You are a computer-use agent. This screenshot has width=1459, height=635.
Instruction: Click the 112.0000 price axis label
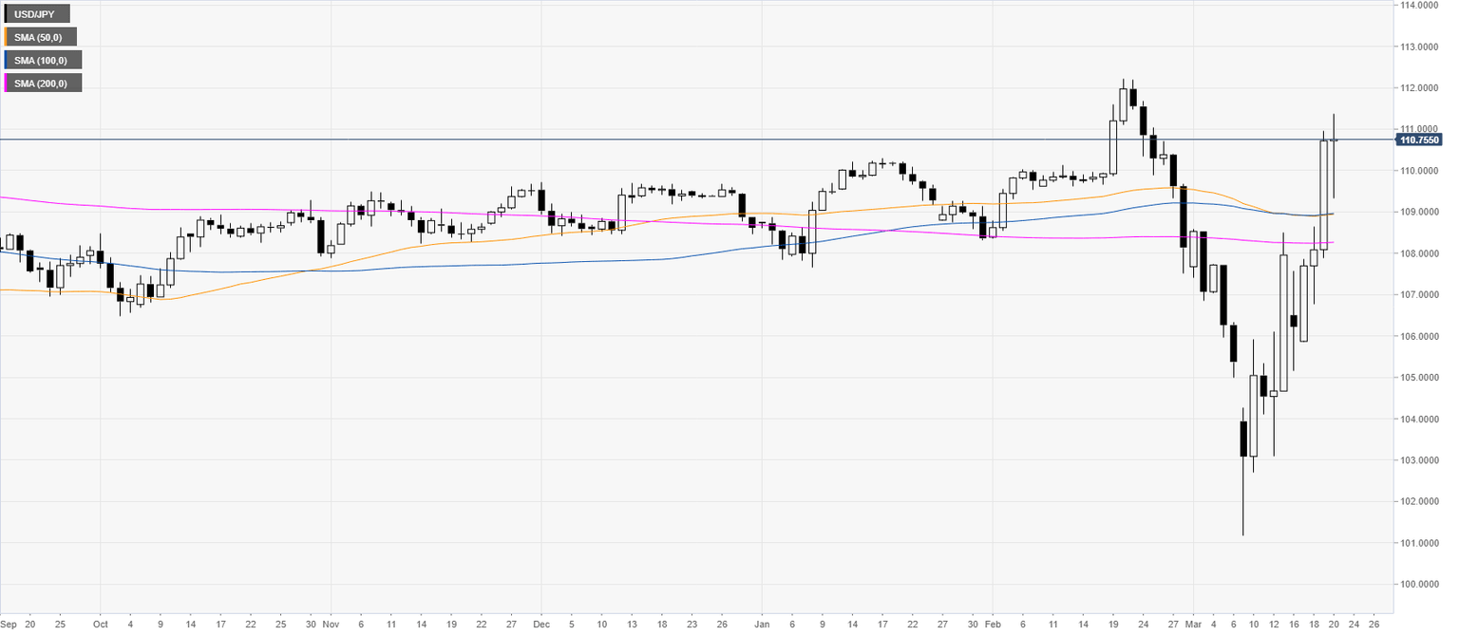point(1418,88)
